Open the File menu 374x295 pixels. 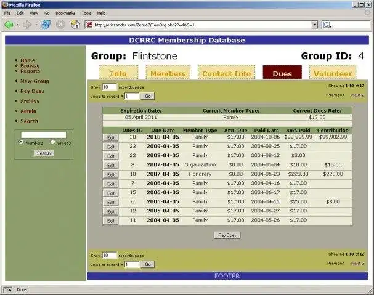7,13
